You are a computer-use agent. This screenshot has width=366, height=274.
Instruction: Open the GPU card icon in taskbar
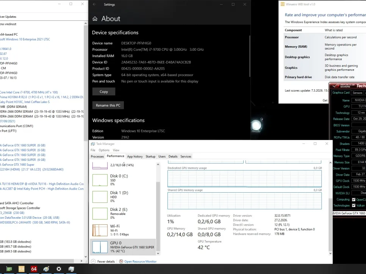[x=9, y=269]
